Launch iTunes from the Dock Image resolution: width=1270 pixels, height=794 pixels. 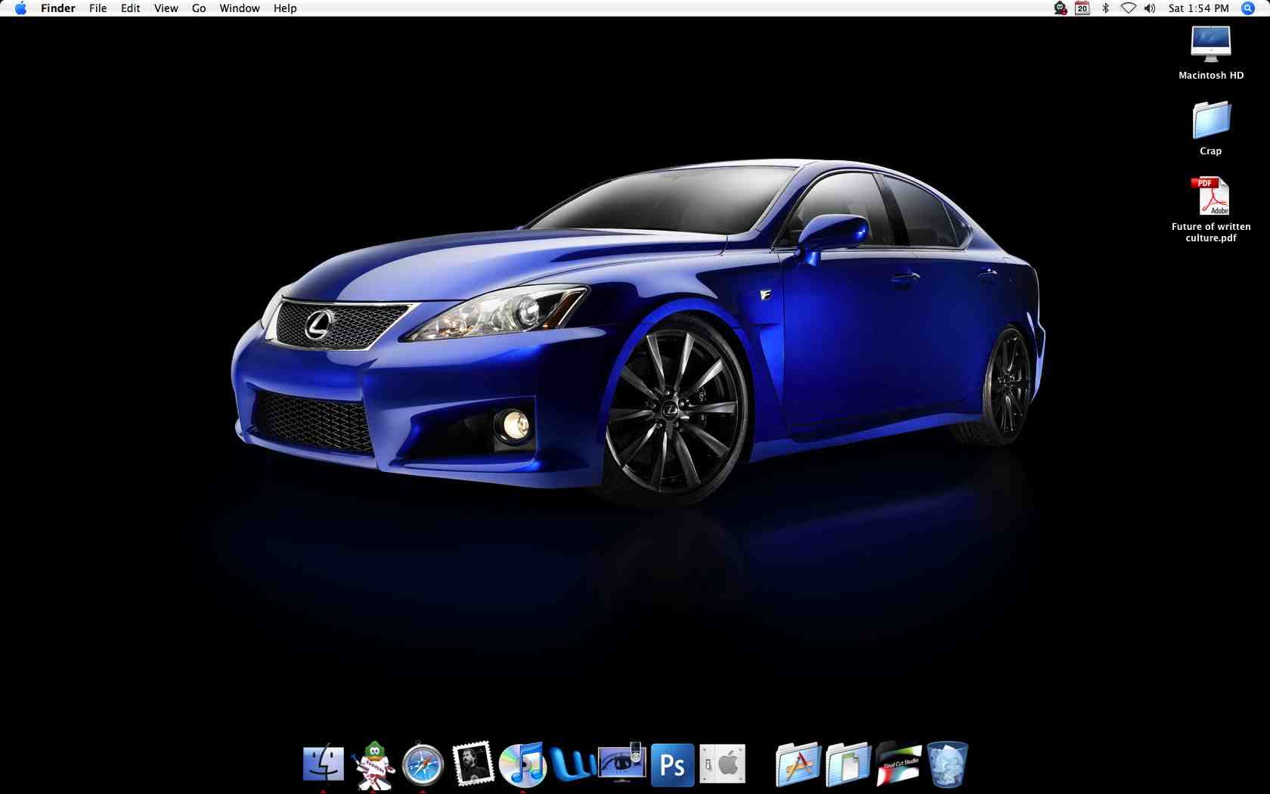coord(522,765)
